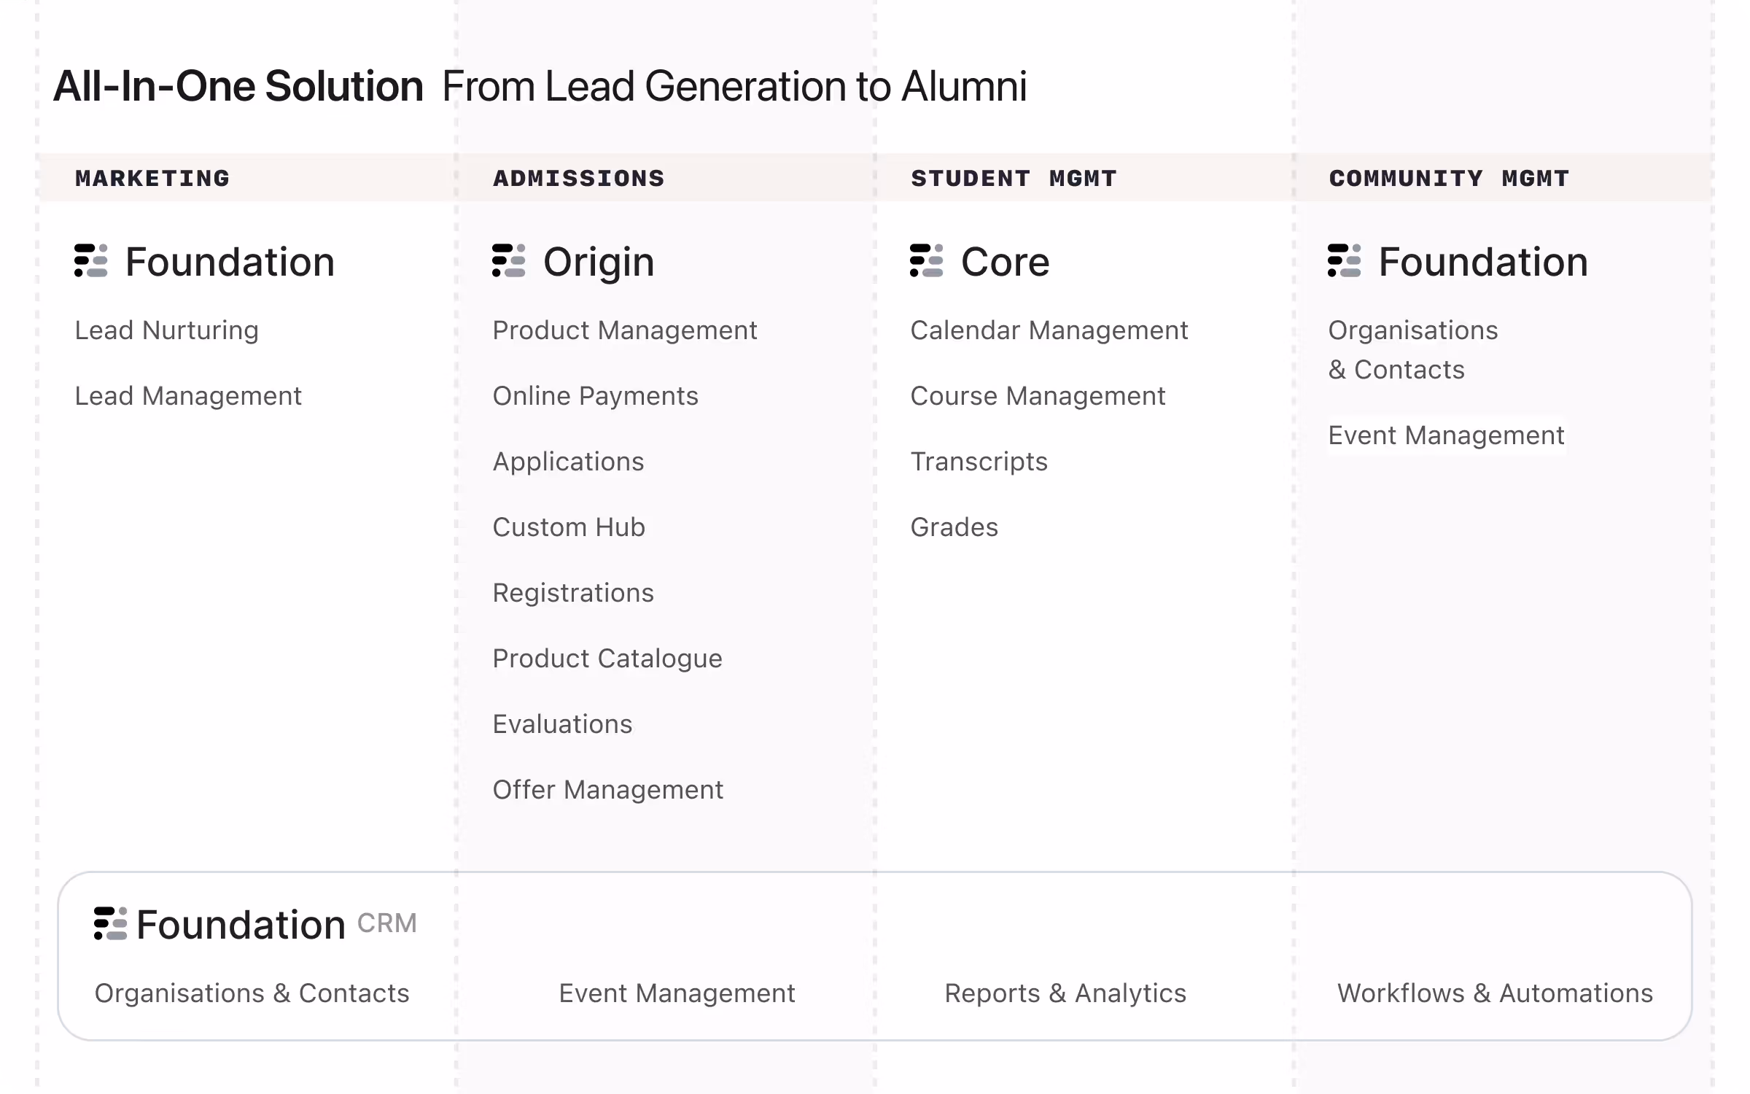Click the Foundation logo icon under Marketing
The width and height of the screenshot is (1750, 1094).
pos(91,261)
